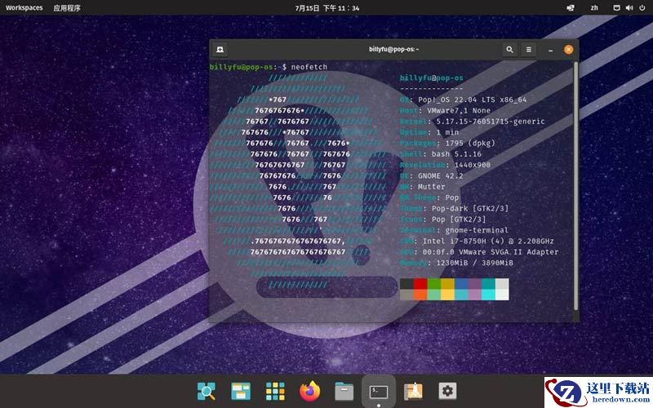
Task: Click the CPU text 'Intel i7-8750H'
Action: [x=454, y=241]
